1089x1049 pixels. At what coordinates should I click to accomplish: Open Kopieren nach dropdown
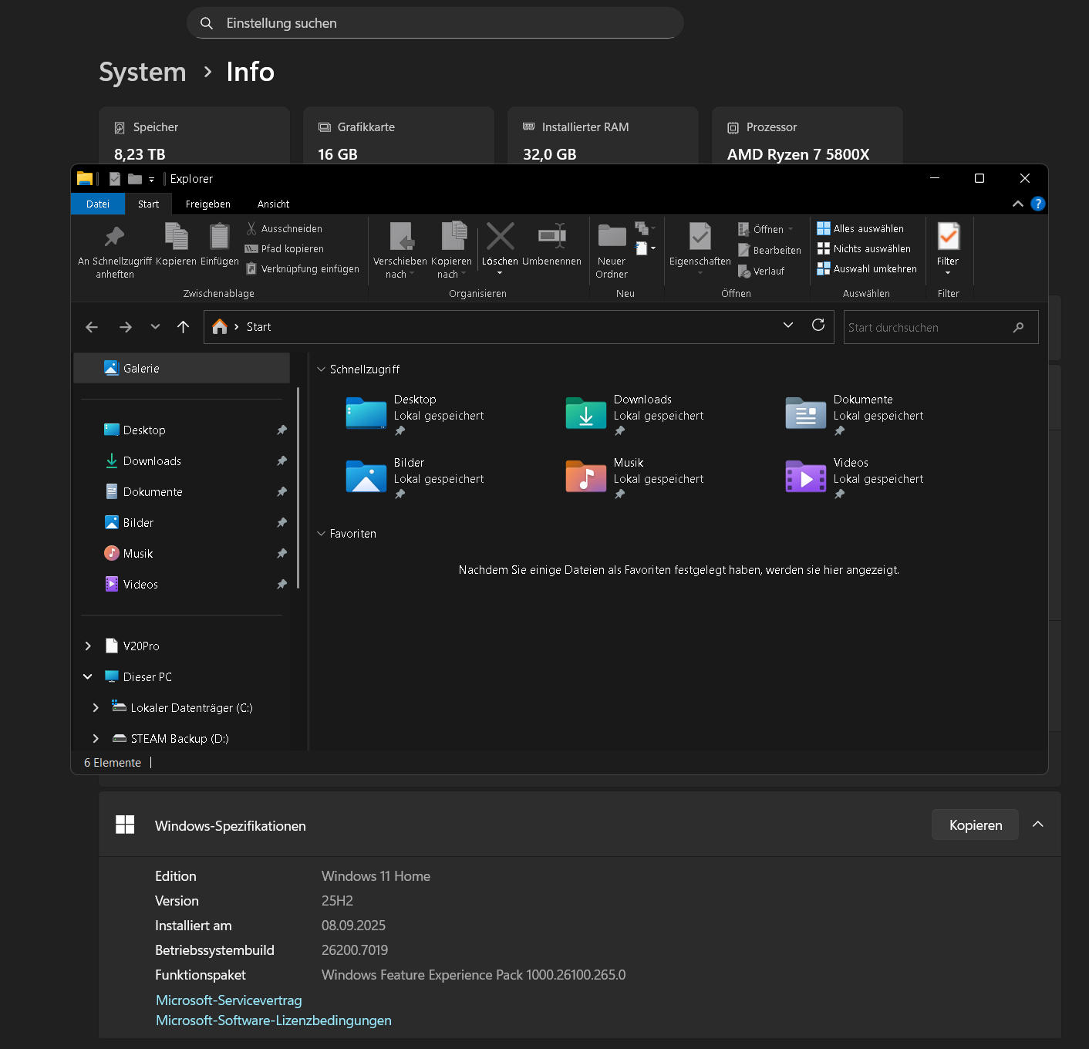[452, 250]
